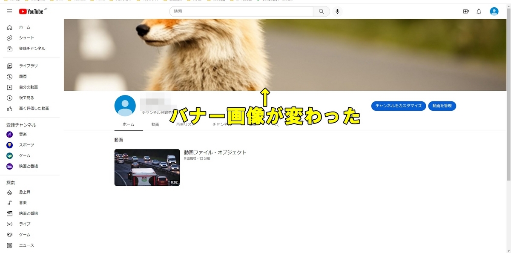Open 急上昇 (Trending) under 探索
Viewport: 511px width, 253px height.
tap(26, 192)
